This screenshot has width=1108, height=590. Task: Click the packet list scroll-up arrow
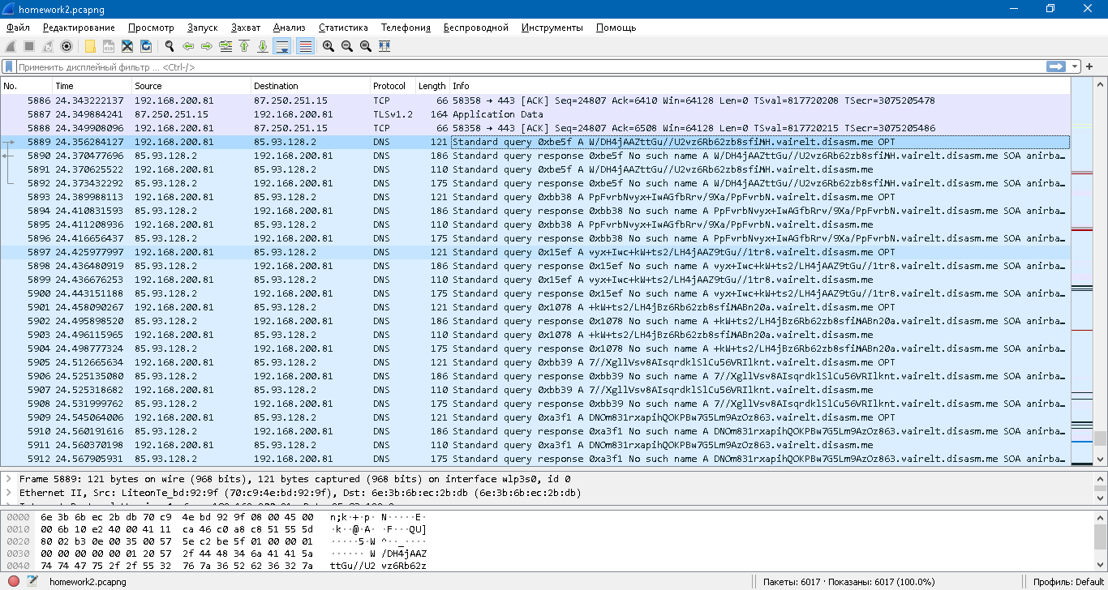click(x=1100, y=85)
